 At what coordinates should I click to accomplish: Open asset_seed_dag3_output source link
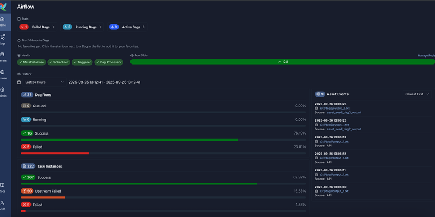coord(344,113)
